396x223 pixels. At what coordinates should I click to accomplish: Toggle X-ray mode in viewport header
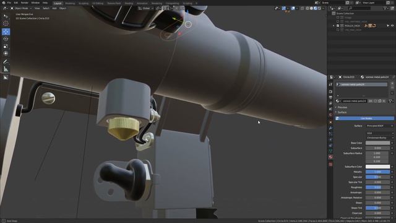coord(303,8)
